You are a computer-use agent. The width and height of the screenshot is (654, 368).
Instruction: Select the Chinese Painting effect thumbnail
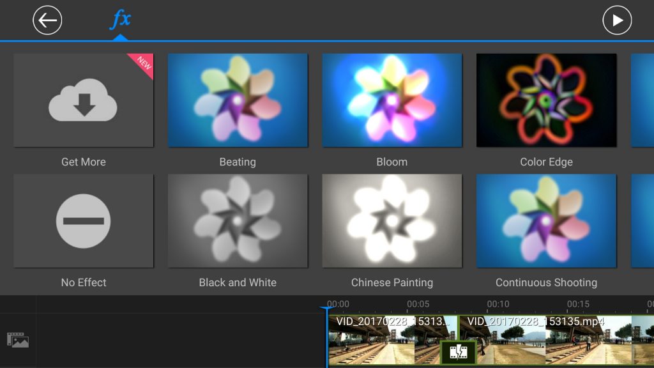[x=392, y=221]
